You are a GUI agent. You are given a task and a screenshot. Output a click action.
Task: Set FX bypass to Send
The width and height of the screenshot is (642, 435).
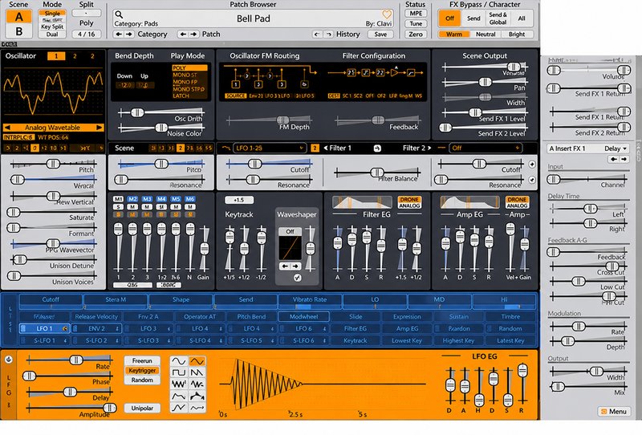(x=473, y=18)
